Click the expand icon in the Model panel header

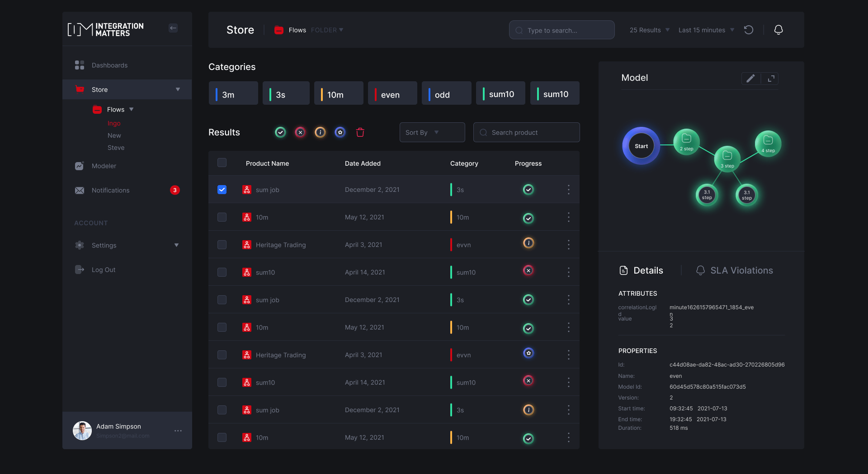coord(771,78)
